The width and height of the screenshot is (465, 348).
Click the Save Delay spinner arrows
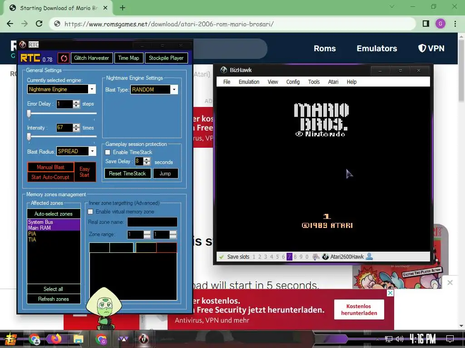point(147,161)
